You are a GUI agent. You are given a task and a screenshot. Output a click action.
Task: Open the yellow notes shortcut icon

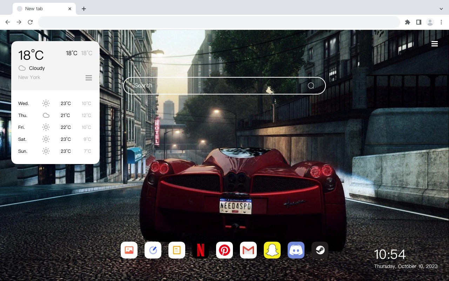click(x=177, y=250)
